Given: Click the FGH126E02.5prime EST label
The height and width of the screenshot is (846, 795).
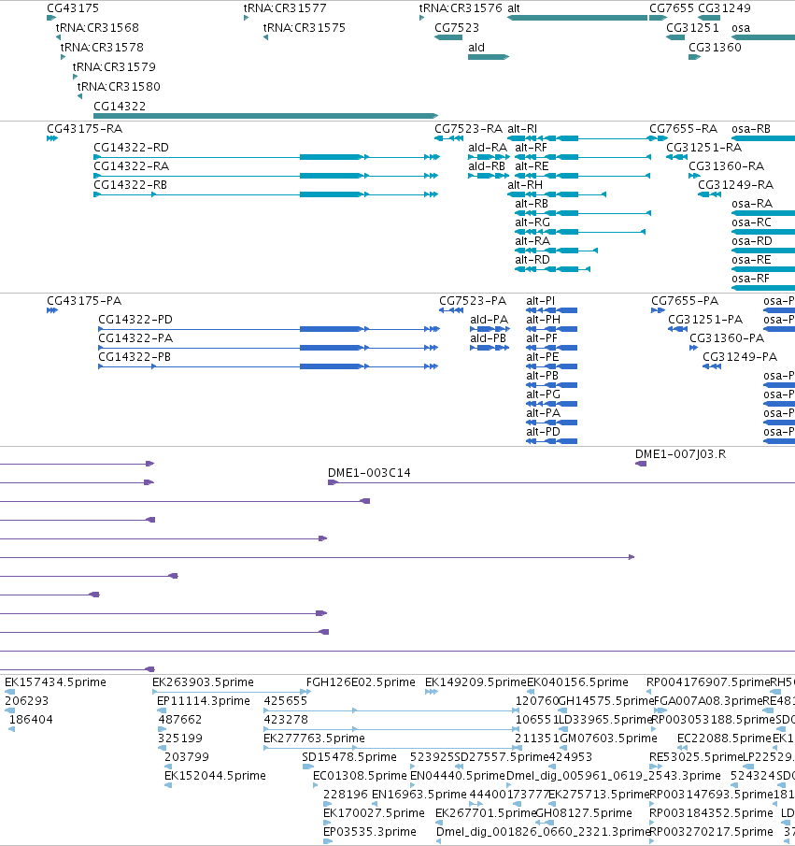Looking at the screenshot, I should pos(361,682).
